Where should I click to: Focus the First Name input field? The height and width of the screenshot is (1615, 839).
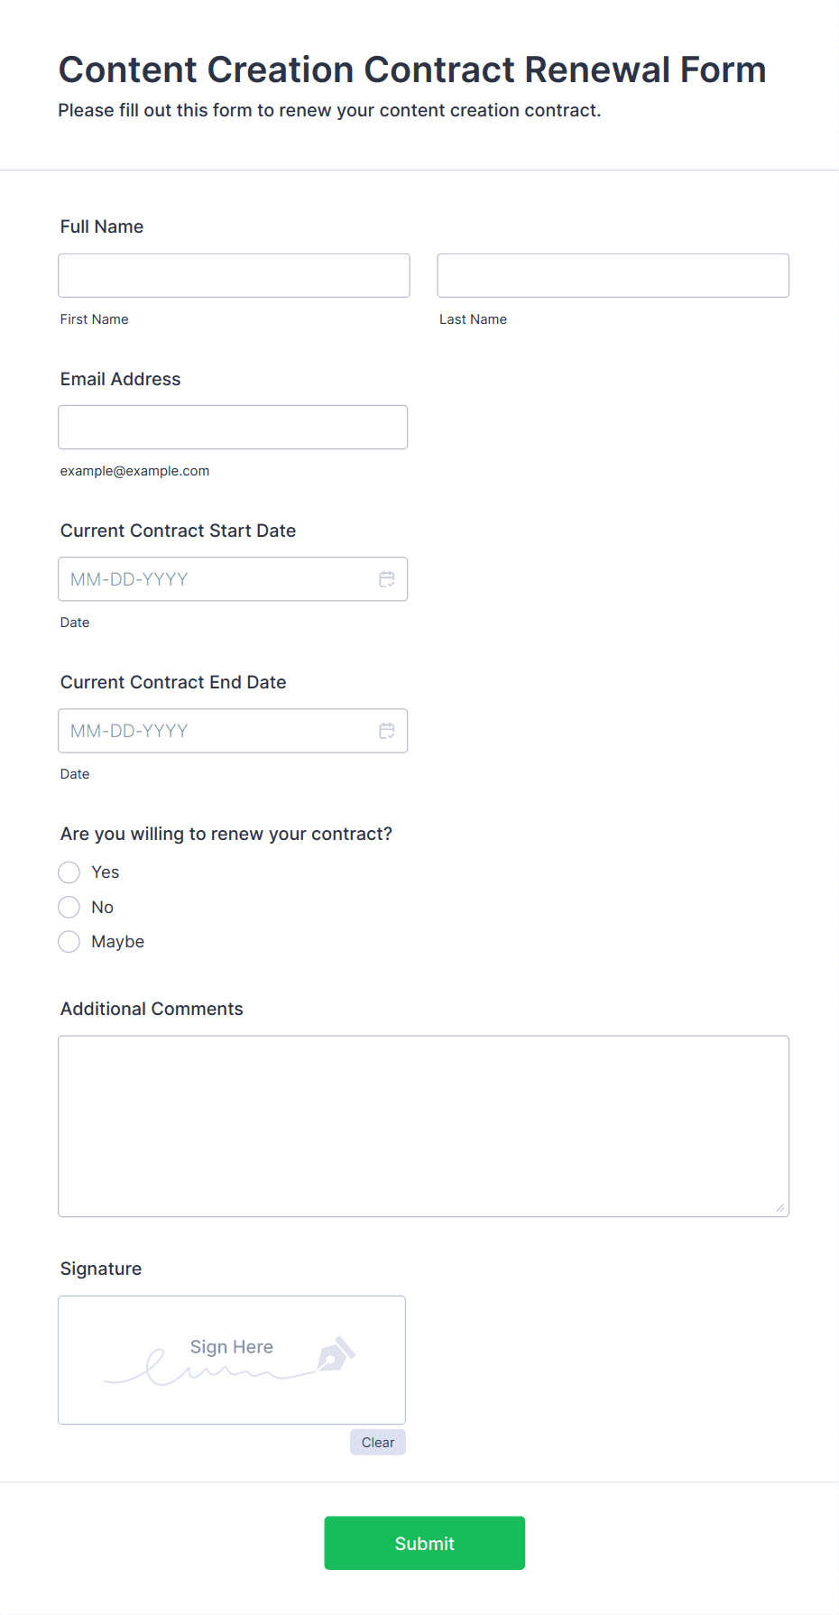tap(234, 275)
